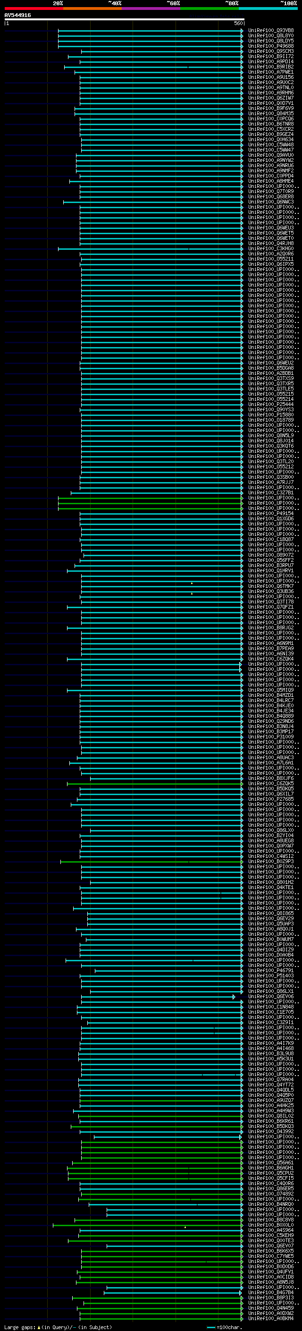The image size is (302, 1331).
Task: Select hit label UniRef100_A8HME4
Action: pyautogui.click(x=270, y=181)
